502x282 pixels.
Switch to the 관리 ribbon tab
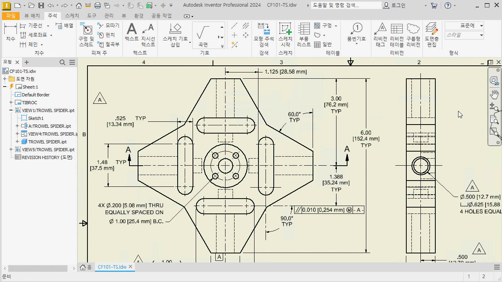[109, 16]
